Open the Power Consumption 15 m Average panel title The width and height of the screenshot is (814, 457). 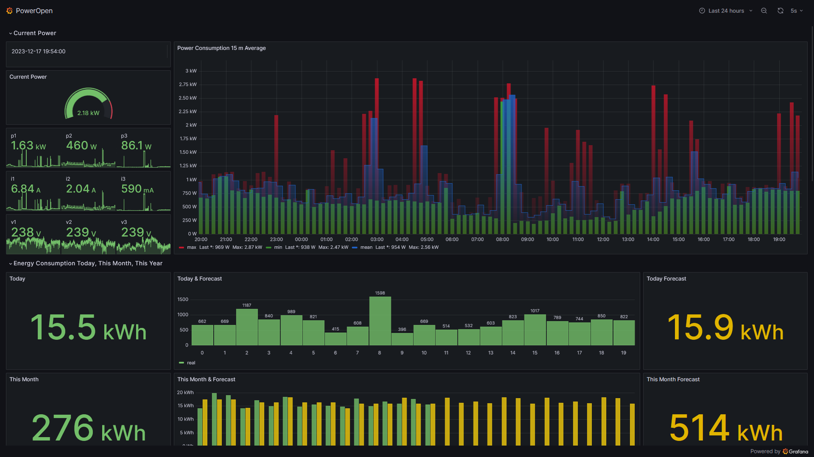221,48
